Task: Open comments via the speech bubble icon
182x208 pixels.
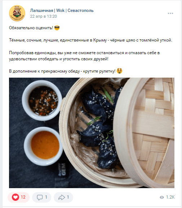Action: click(x=40, y=197)
